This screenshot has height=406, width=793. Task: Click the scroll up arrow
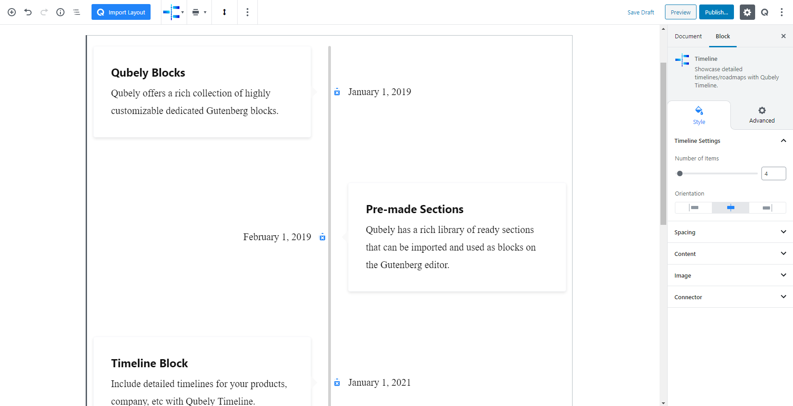(x=663, y=29)
